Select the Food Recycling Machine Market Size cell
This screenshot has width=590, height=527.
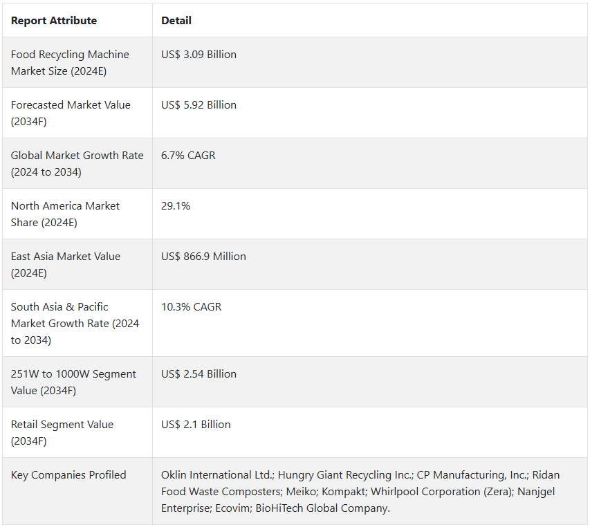[70, 63]
